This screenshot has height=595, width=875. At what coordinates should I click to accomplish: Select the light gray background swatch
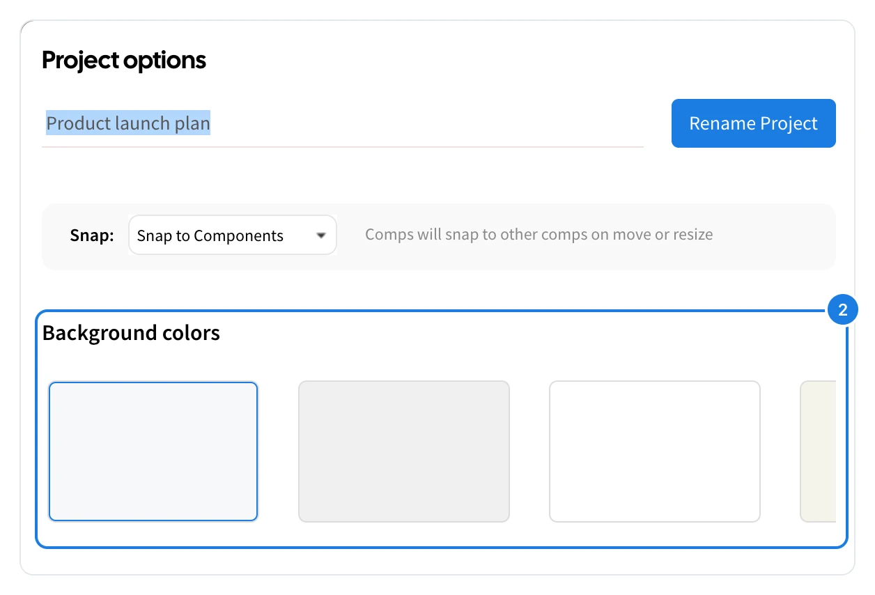pos(404,451)
